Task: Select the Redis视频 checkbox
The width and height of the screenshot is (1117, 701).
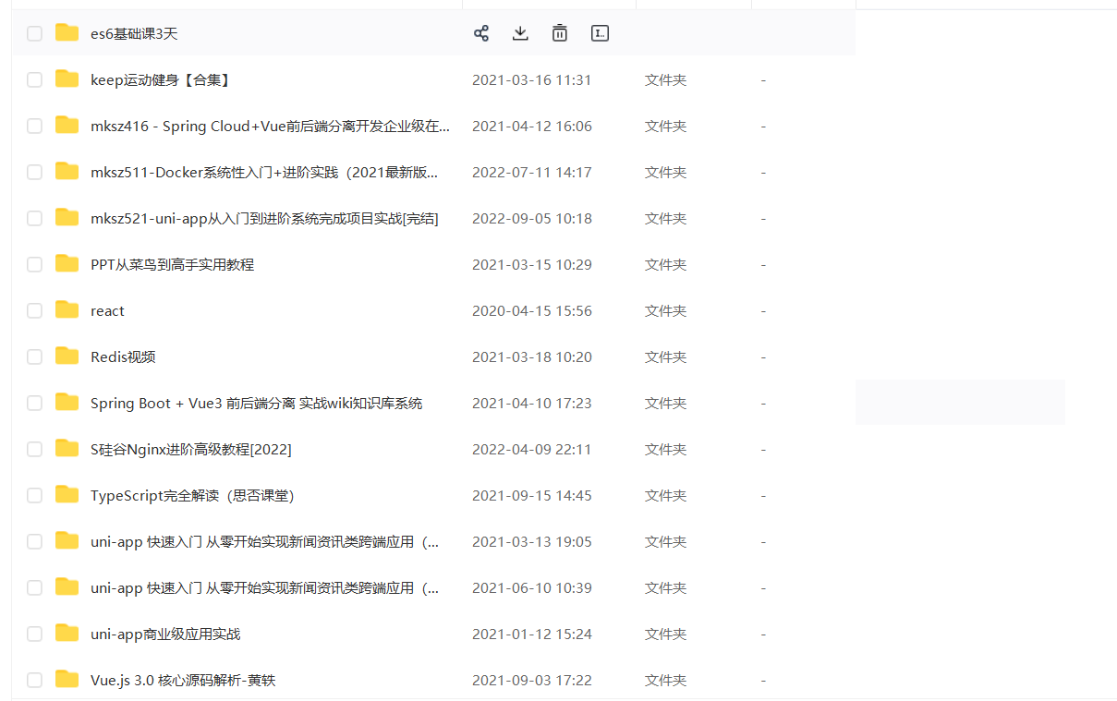Action: pyautogui.click(x=34, y=357)
